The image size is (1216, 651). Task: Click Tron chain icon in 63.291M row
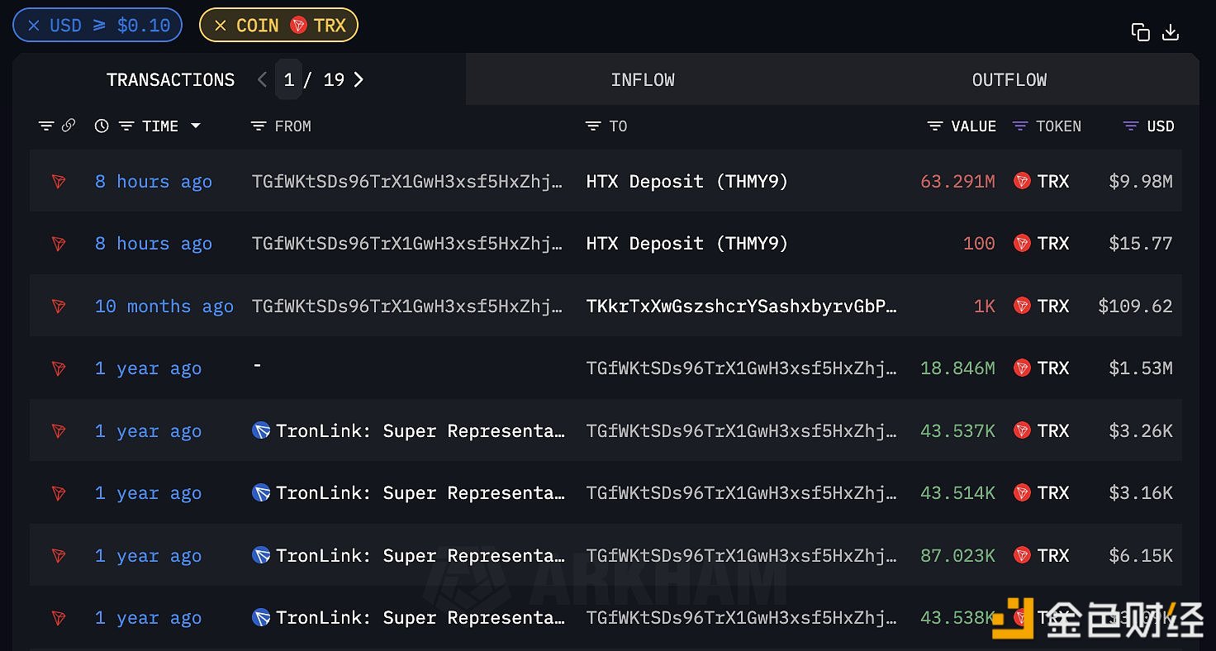pos(59,182)
